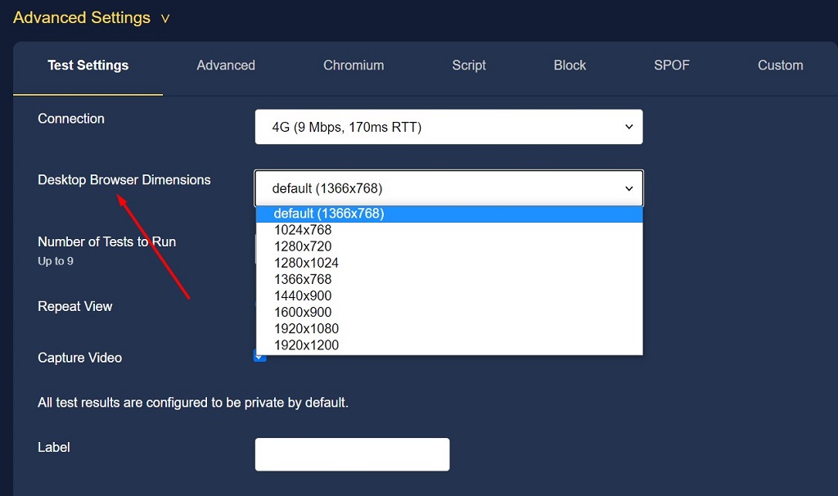Switch to the Advanced tab
Viewport: 838px width, 496px height.
click(x=225, y=65)
